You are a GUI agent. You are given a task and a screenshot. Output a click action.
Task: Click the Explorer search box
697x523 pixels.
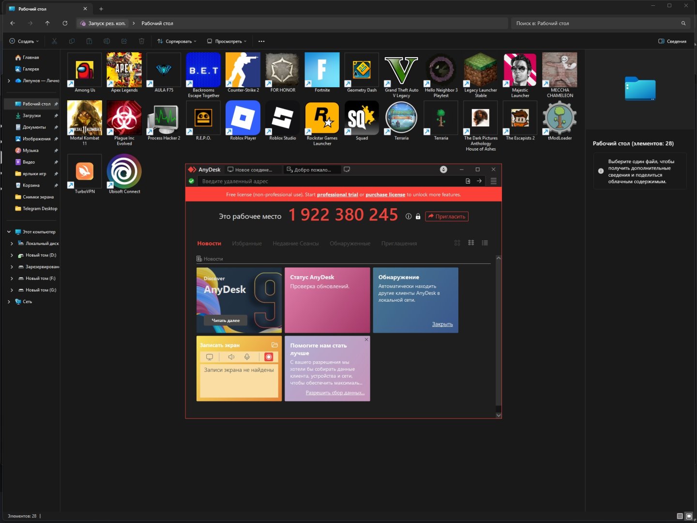click(601, 23)
